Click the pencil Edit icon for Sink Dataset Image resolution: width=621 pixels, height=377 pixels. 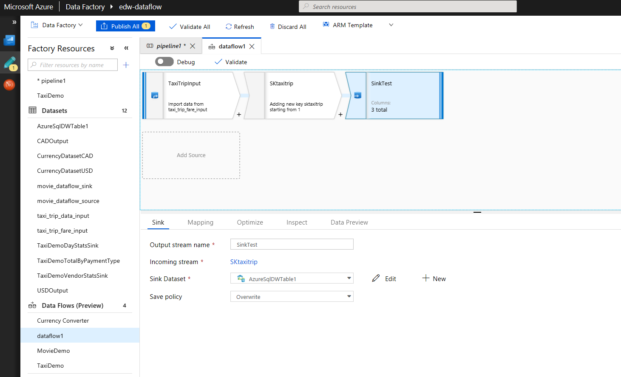[376, 278]
